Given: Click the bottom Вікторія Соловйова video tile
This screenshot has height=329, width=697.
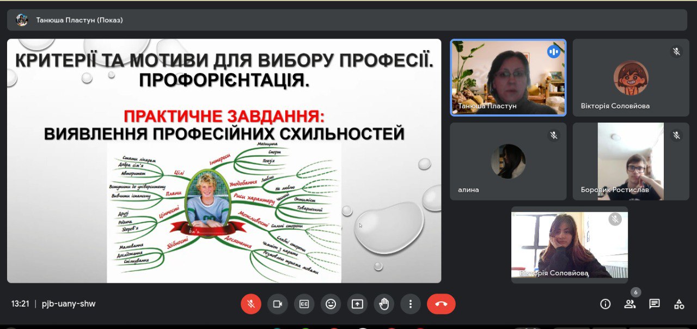Looking at the screenshot, I should click(x=569, y=245).
